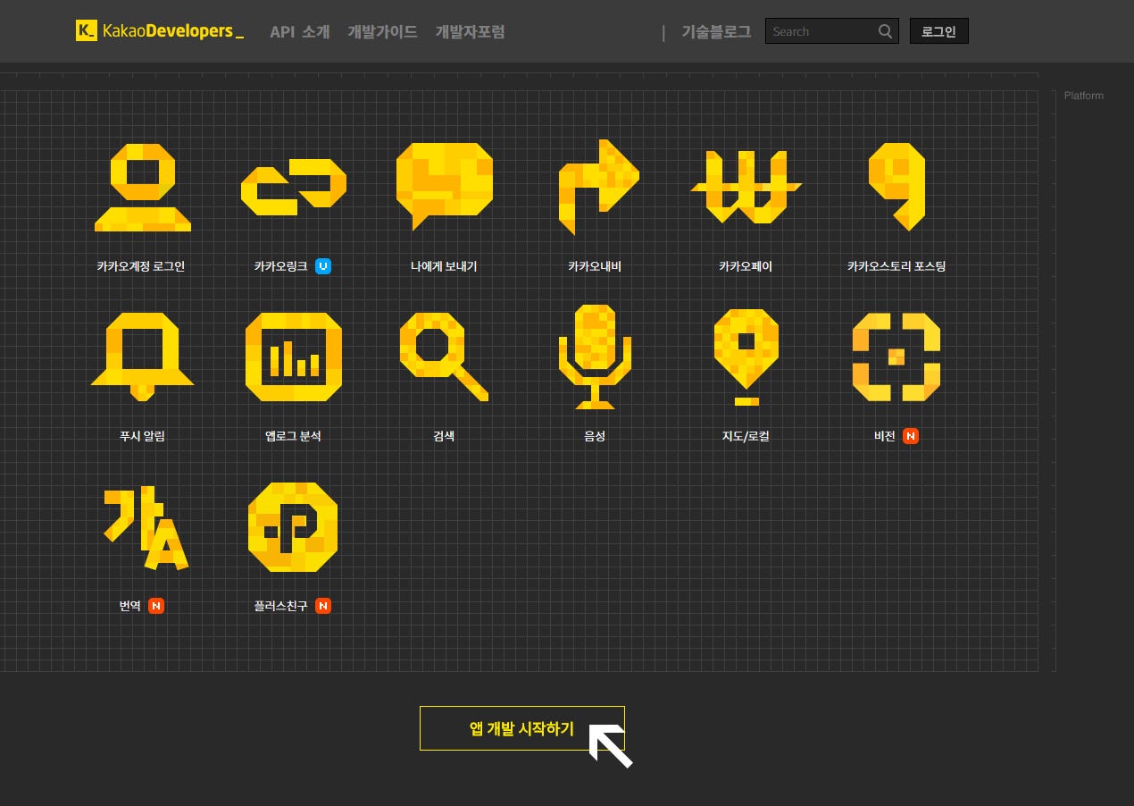Click the 음성 label
Image resolution: width=1134 pixels, height=806 pixels.
tap(595, 436)
